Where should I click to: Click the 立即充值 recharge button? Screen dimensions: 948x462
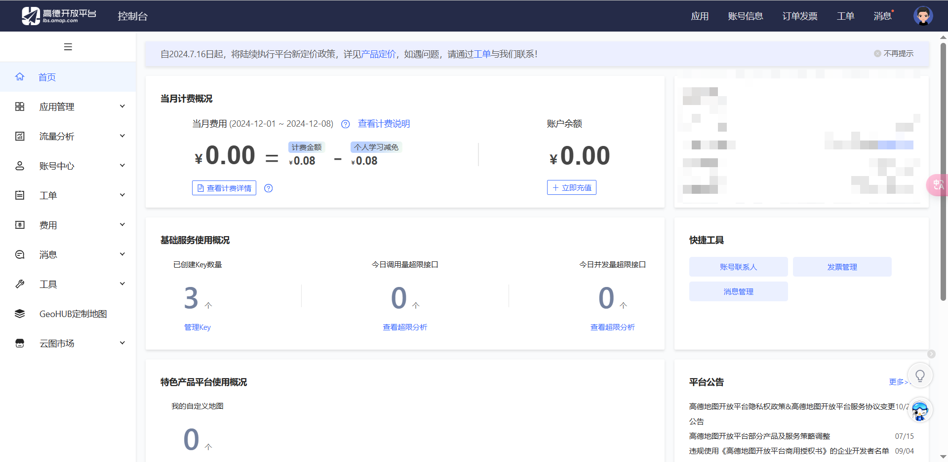(x=571, y=187)
